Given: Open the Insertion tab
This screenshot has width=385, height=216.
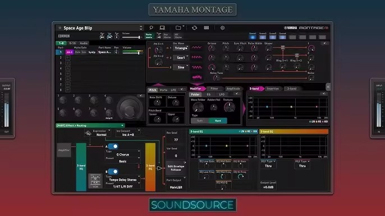Looking at the screenshot, I should [273, 88].
